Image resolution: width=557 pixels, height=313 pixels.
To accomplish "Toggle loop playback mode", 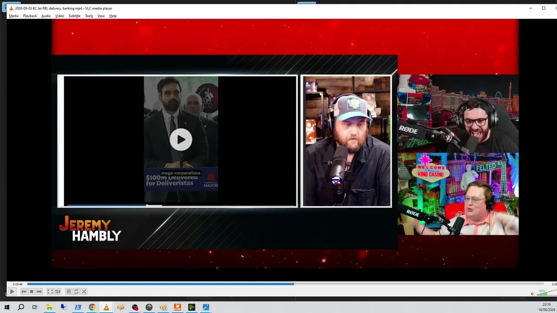I will pyautogui.click(x=76, y=292).
